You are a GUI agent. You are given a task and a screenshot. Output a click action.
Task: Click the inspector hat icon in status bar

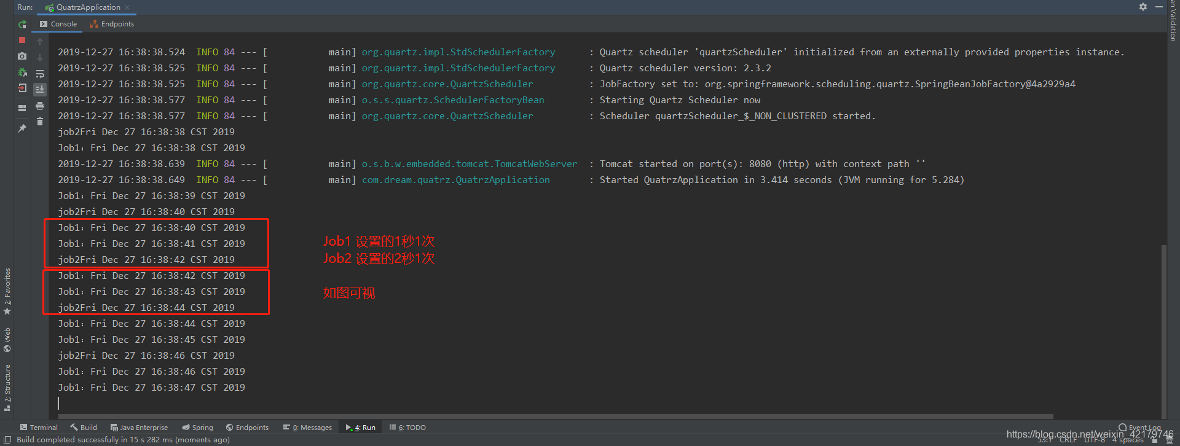point(1169,440)
